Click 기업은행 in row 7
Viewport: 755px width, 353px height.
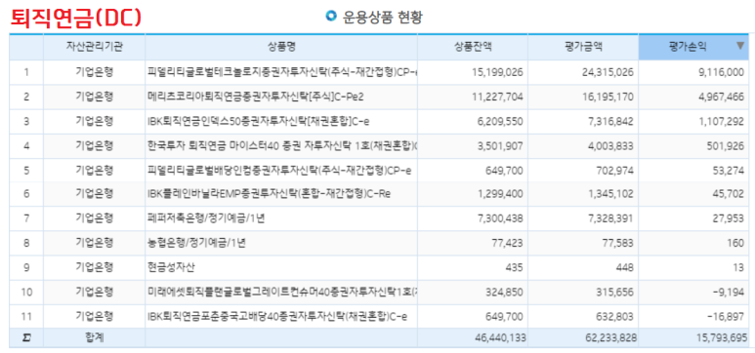(95, 217)
